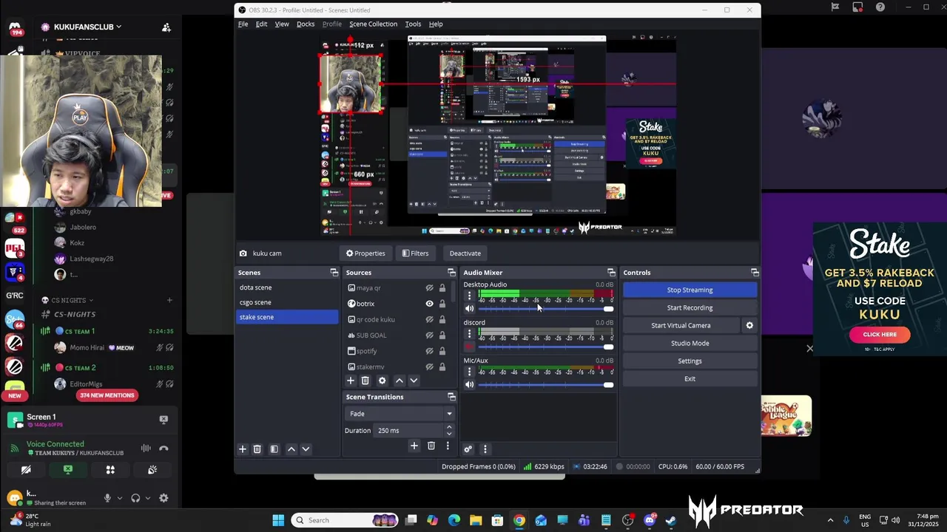The image size is (947, 532).
Task: Open Scene Collection menu
Action: [x=373, y=24]
